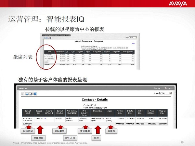Click the first agent row in Occupancy table

coord(89,55)
